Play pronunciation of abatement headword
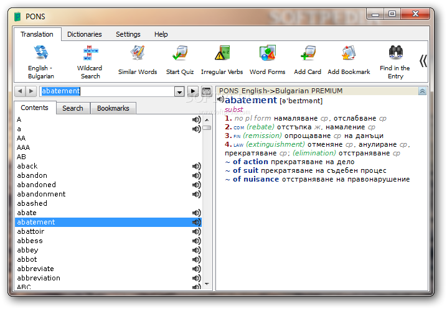Screen dimensions: 447x309 (x=220, y=99)
